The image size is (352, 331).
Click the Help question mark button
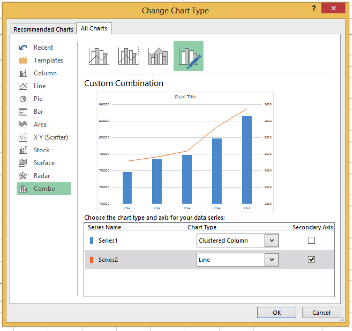pyautogui.click(x=314, y=9)
